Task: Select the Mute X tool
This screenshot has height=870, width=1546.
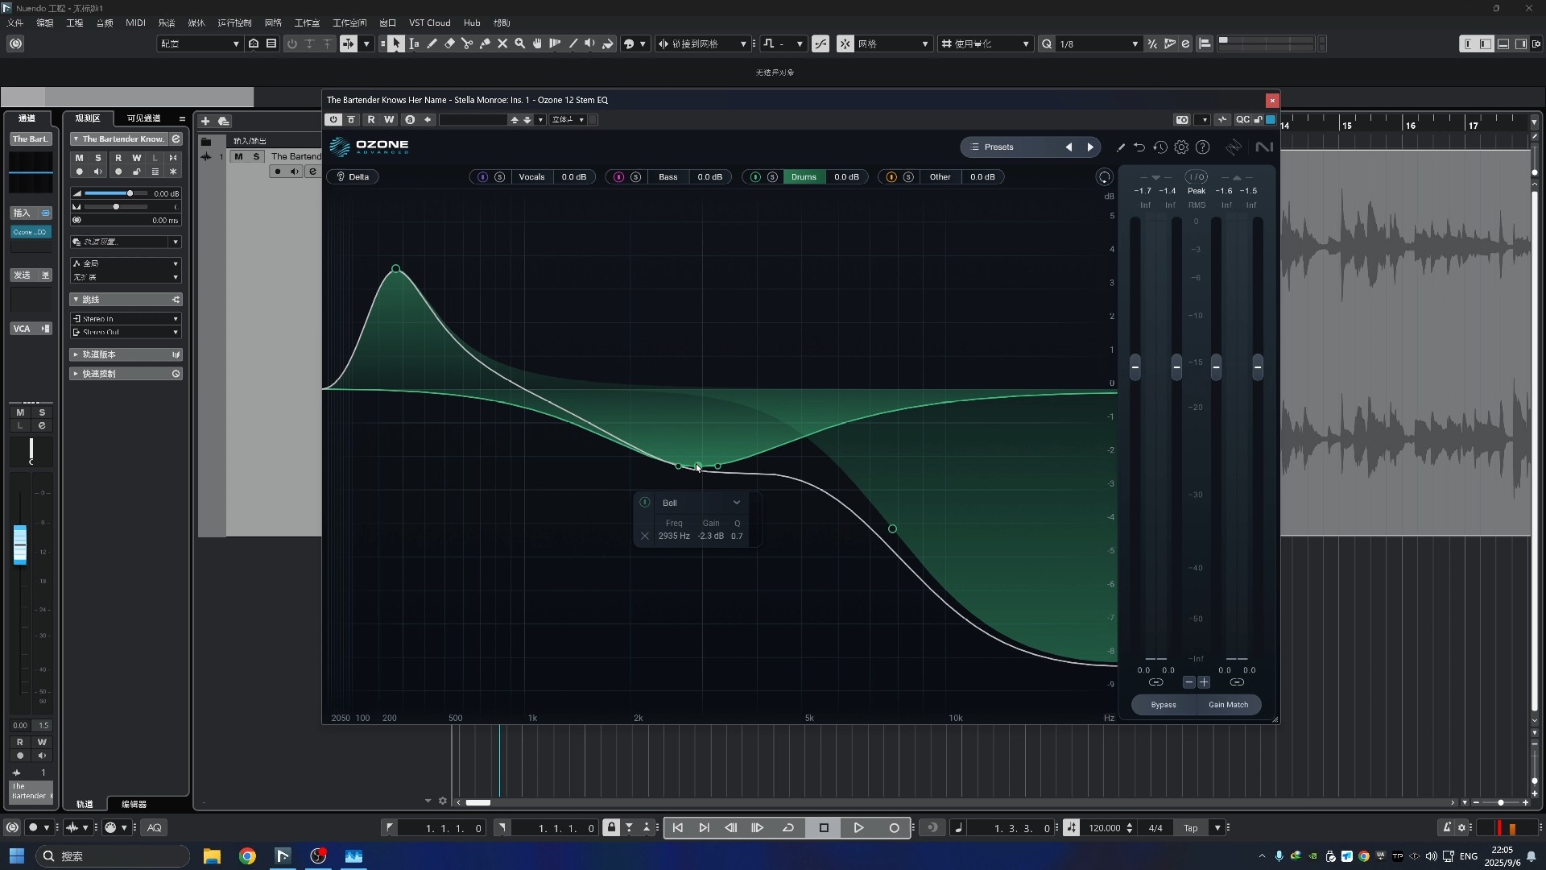Action: pyautogui.click(x=502, y=43)
